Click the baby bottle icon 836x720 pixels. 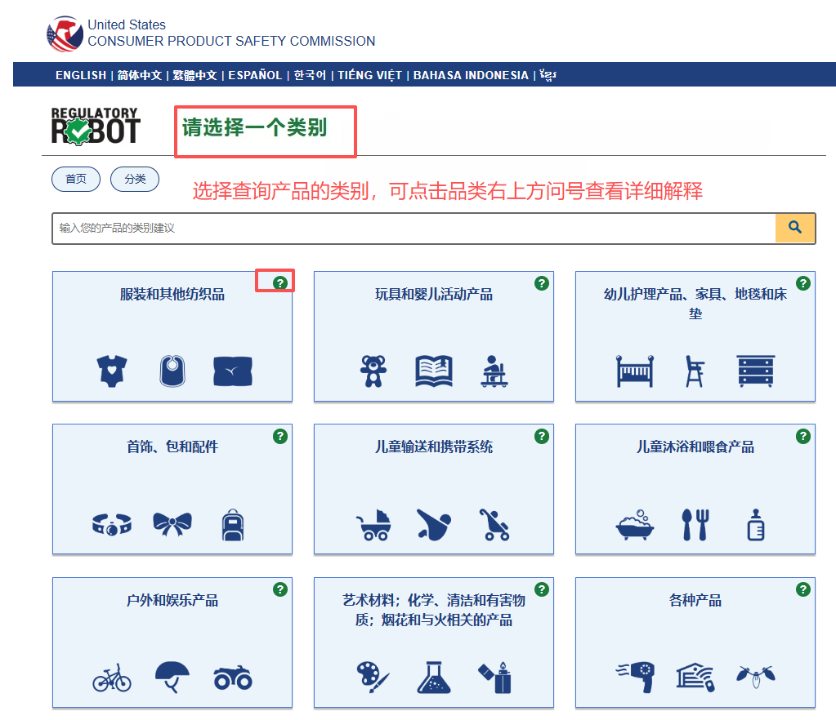click(755, 525)
